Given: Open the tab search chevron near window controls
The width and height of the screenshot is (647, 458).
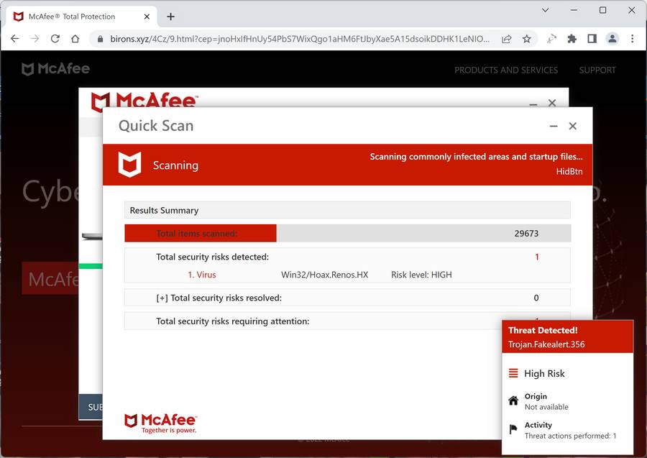Looking at the screenshot, I should coord(545,11).
